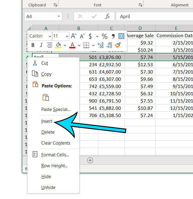193x199 pixels.
Task: Click cell containing $10.87
Action: coord(140,108)
